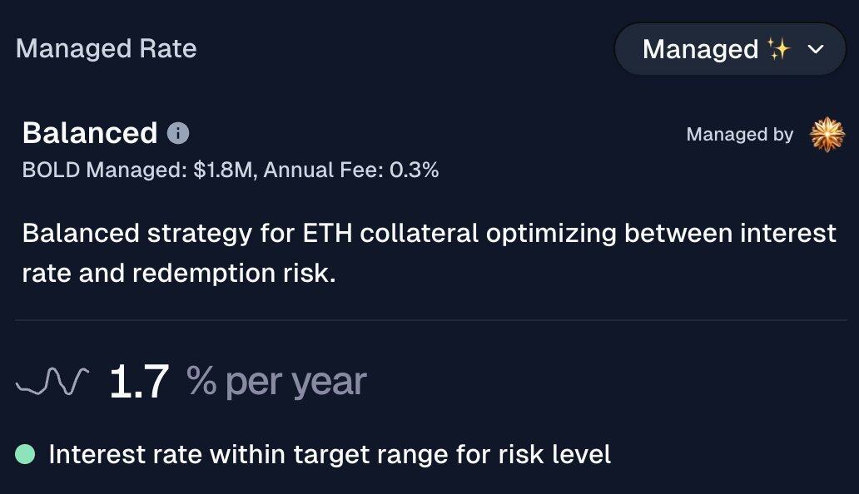The height and width of the screenshot is (494, 859).
Task: Click the "Managed Rate" section title
Action: point(107,49)
